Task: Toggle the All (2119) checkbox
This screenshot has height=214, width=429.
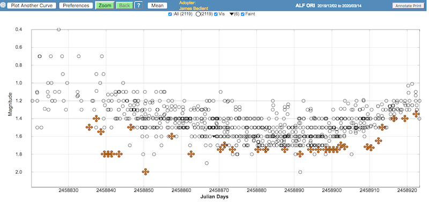Action: click(170, 14)
